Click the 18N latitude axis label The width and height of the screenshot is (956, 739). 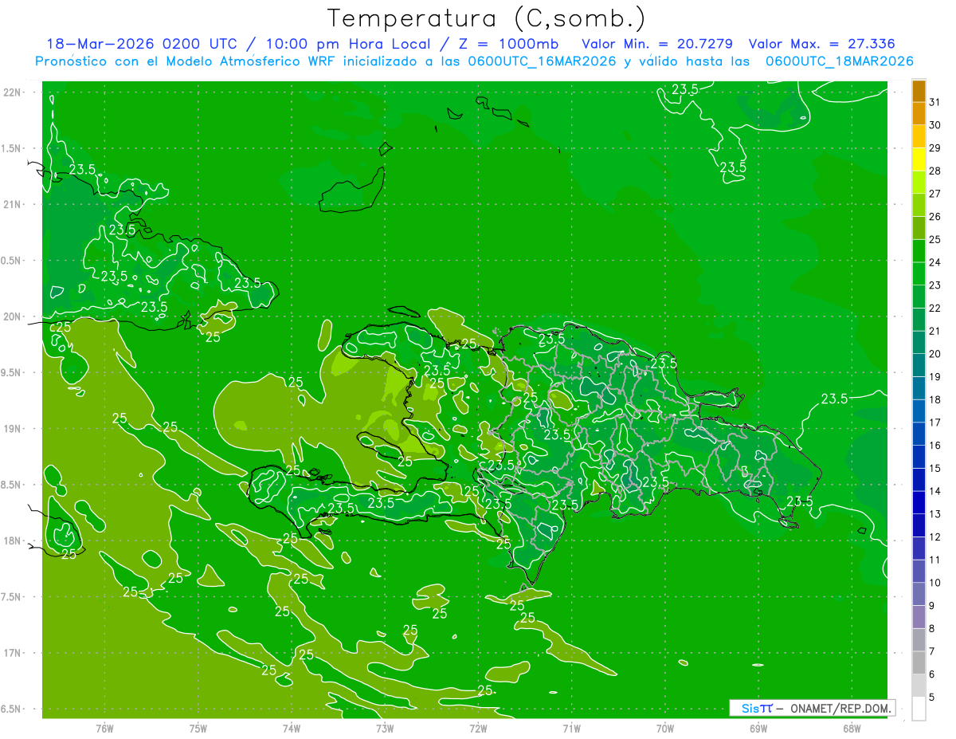click(x=14, y=540)
